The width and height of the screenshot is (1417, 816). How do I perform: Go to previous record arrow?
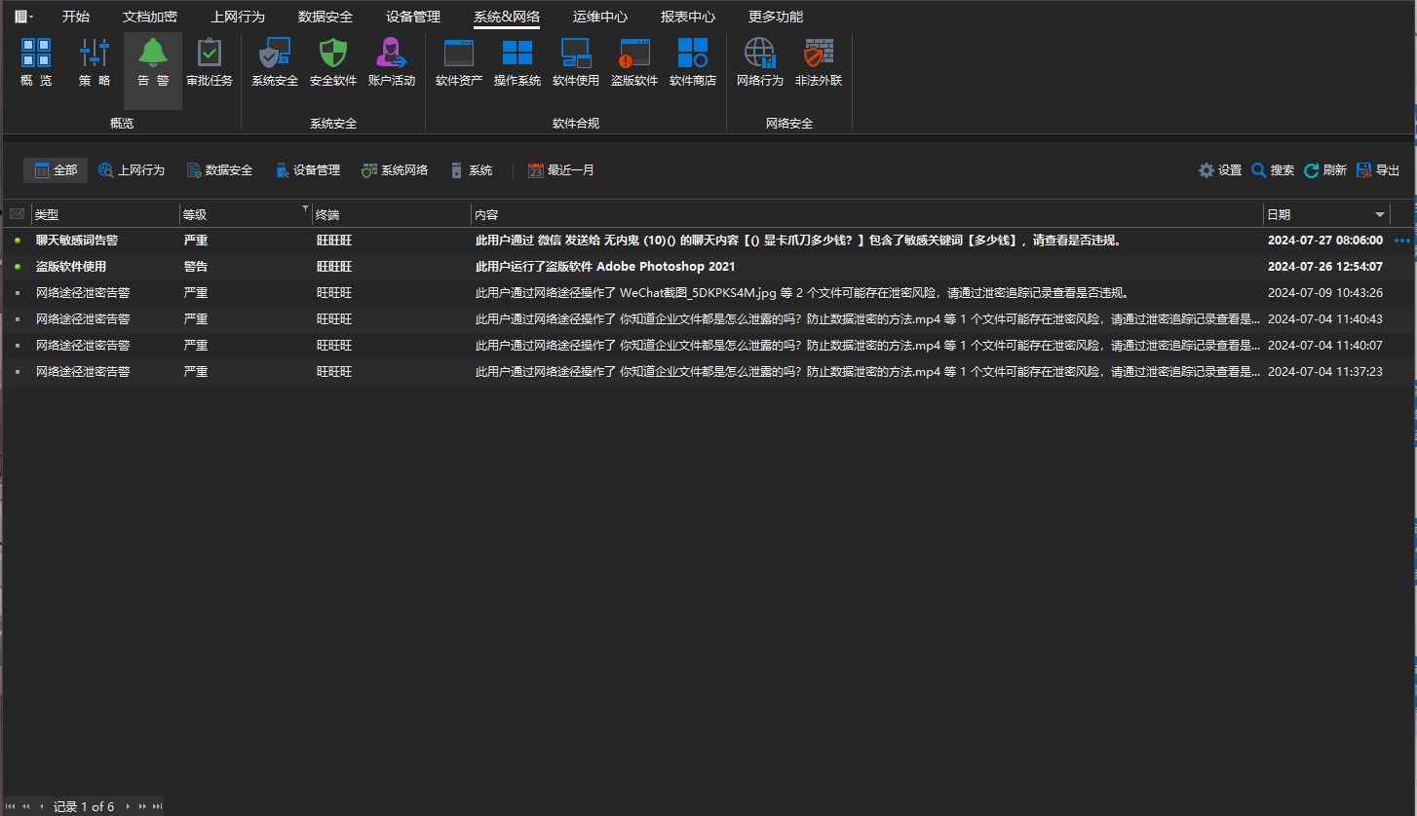[x=41, y=806]
